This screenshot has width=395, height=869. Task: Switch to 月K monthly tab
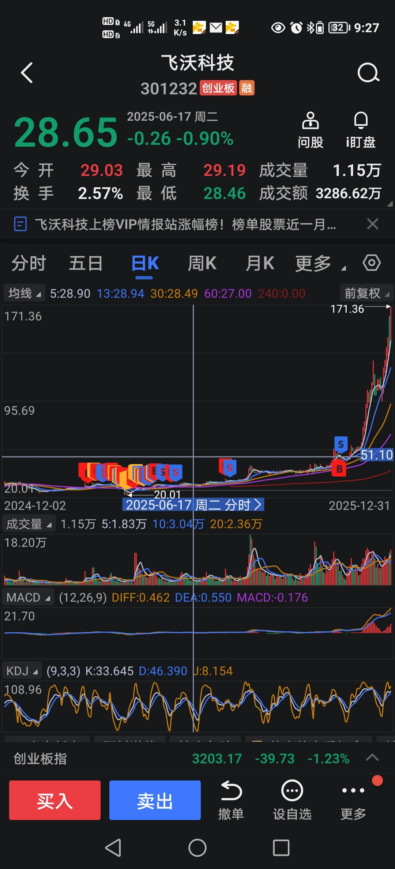click(x=260, y=263)
